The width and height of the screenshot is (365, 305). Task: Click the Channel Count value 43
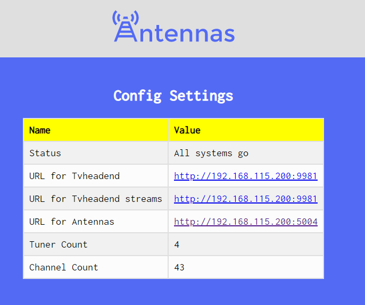pyautogui.click(x=179, y=267)
